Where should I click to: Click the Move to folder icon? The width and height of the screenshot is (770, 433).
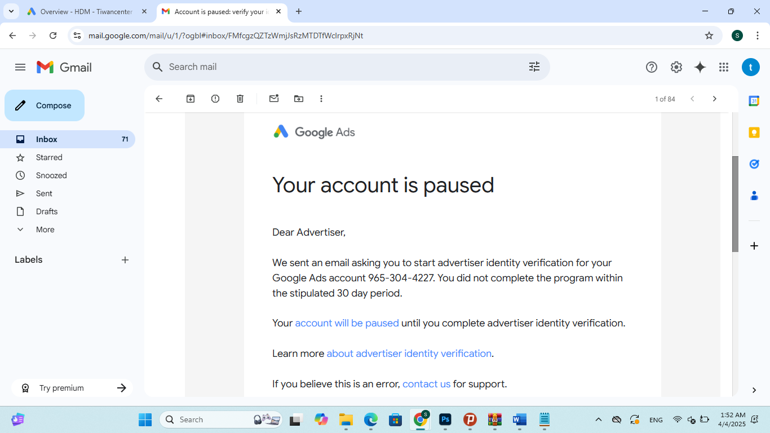tap(299, 99)
